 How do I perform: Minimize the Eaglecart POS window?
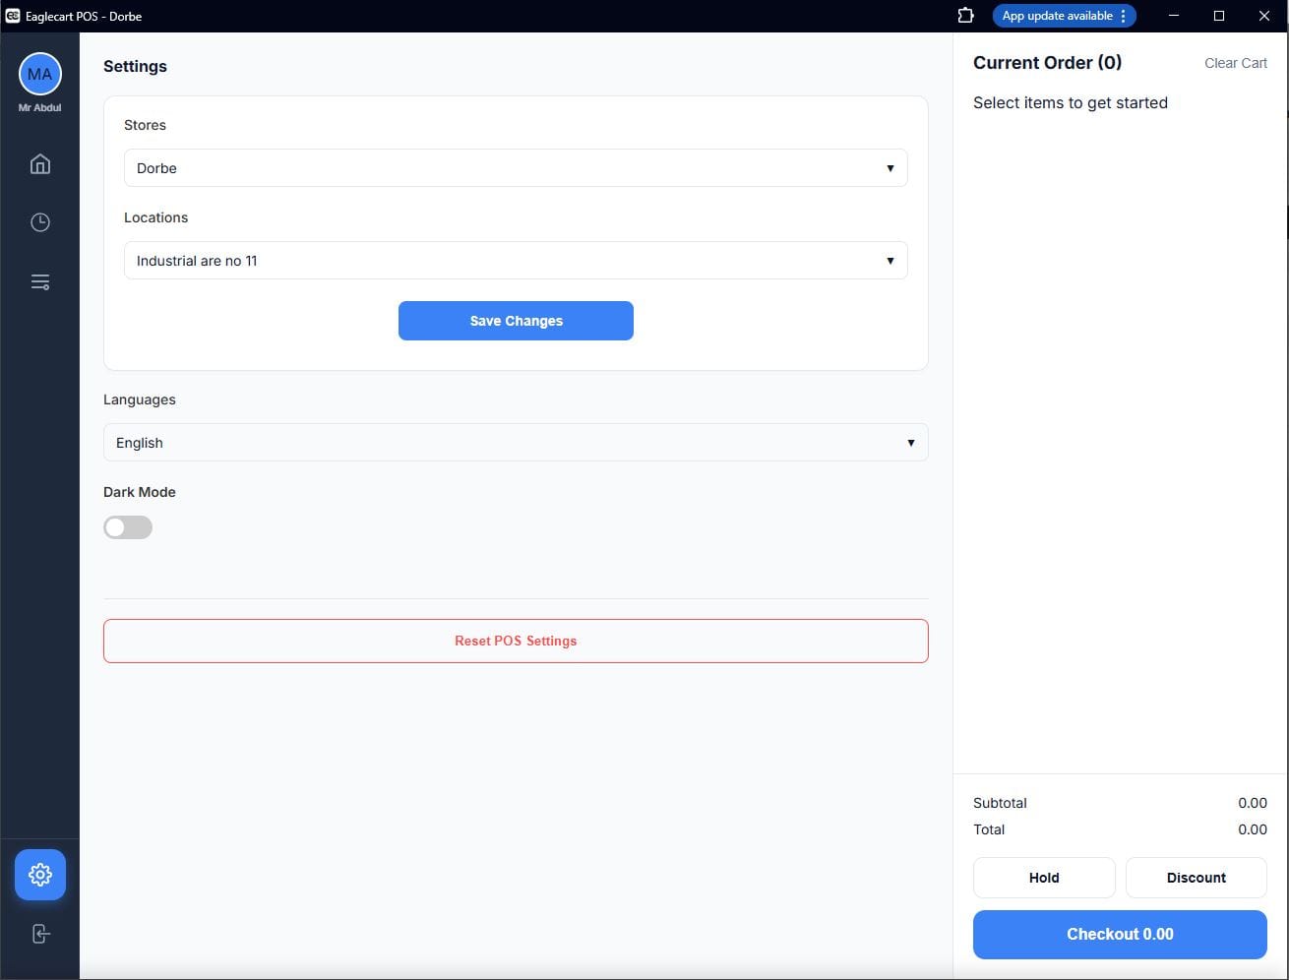coord(1174,16)
